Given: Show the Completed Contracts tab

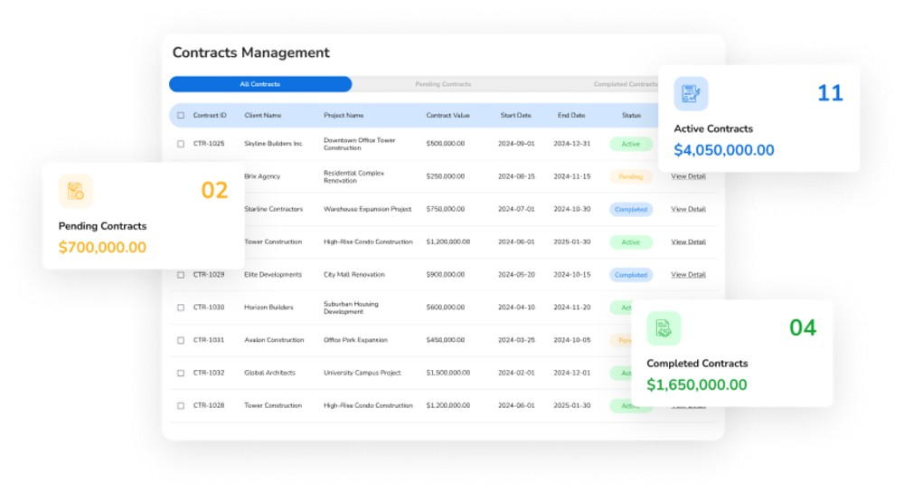Looking at the screenshot, I should (625, 84).
